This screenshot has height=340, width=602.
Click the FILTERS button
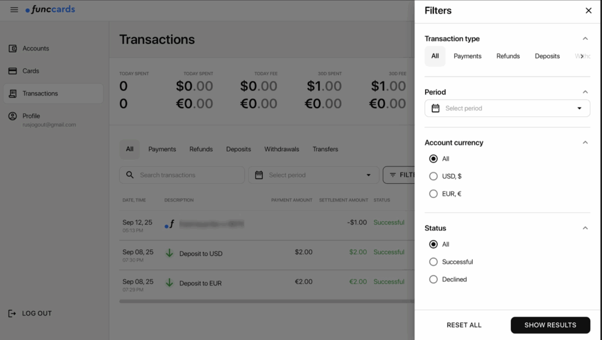399,175
